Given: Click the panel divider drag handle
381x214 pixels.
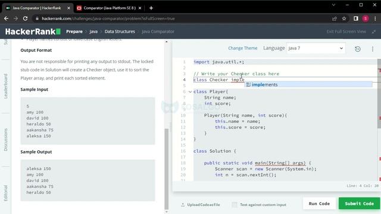Looking at the screenshot, I should [x=170, y=126].
